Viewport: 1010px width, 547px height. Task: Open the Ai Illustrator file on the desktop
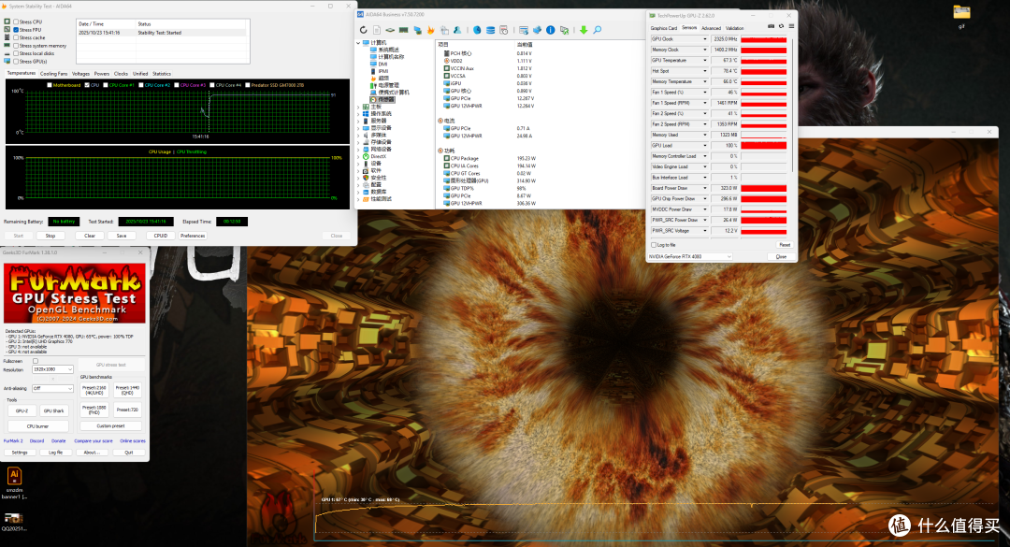(14, 476)
